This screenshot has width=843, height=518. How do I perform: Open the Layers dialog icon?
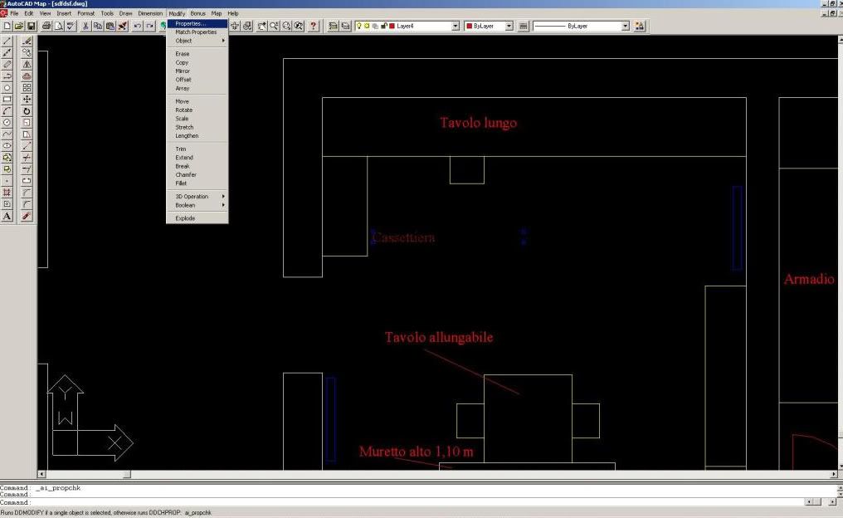click(x=345, y=26)
